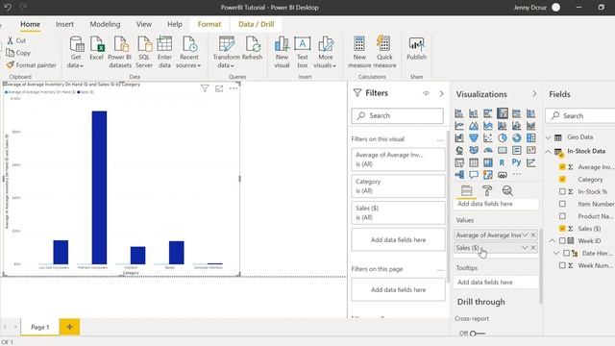The height and width of the screenshot is (346, 615).
Task: Check the Product Na... field checkbox
Action: click(562, 216)
